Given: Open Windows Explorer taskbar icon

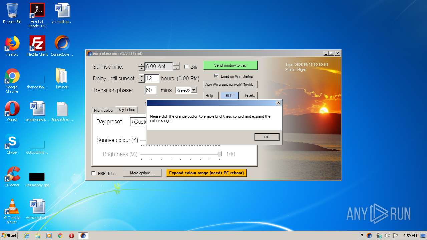Looking at the screenshot, I should click(38, 236).
